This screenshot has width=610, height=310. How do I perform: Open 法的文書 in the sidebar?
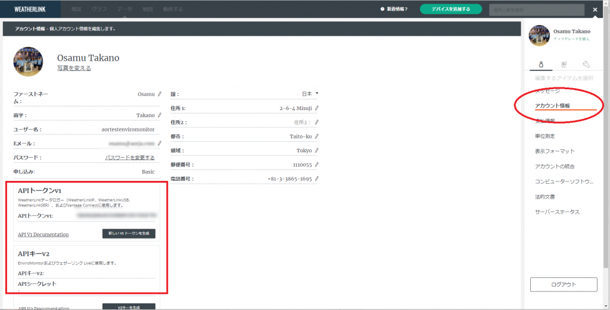coord(545,196)
